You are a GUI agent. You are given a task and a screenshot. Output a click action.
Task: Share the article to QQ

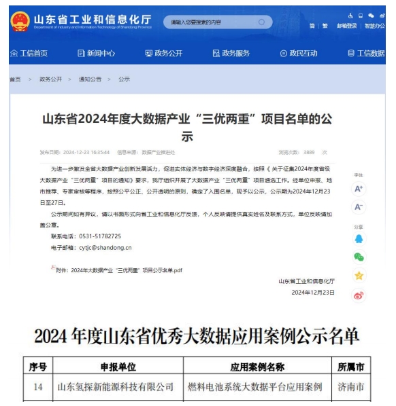(x=359, y=239)
